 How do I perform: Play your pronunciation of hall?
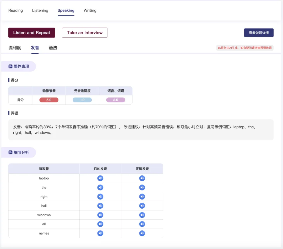[100, 206]
